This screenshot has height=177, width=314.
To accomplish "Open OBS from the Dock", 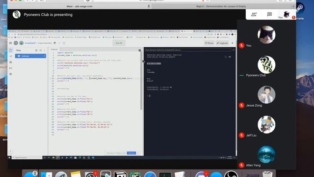I will [x=231, y=174].
